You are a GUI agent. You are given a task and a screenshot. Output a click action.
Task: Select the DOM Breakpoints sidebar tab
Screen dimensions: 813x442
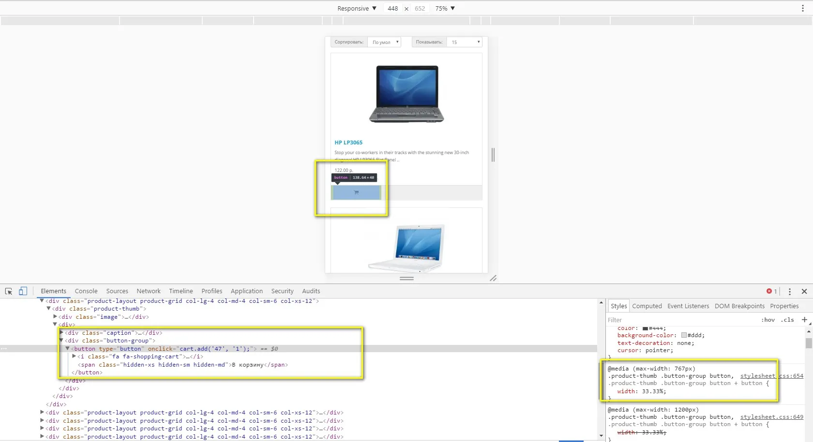coord(739,306)
